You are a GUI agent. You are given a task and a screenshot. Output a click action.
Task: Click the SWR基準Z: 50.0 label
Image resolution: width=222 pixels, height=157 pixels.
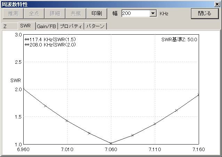(x=179, y=40)
